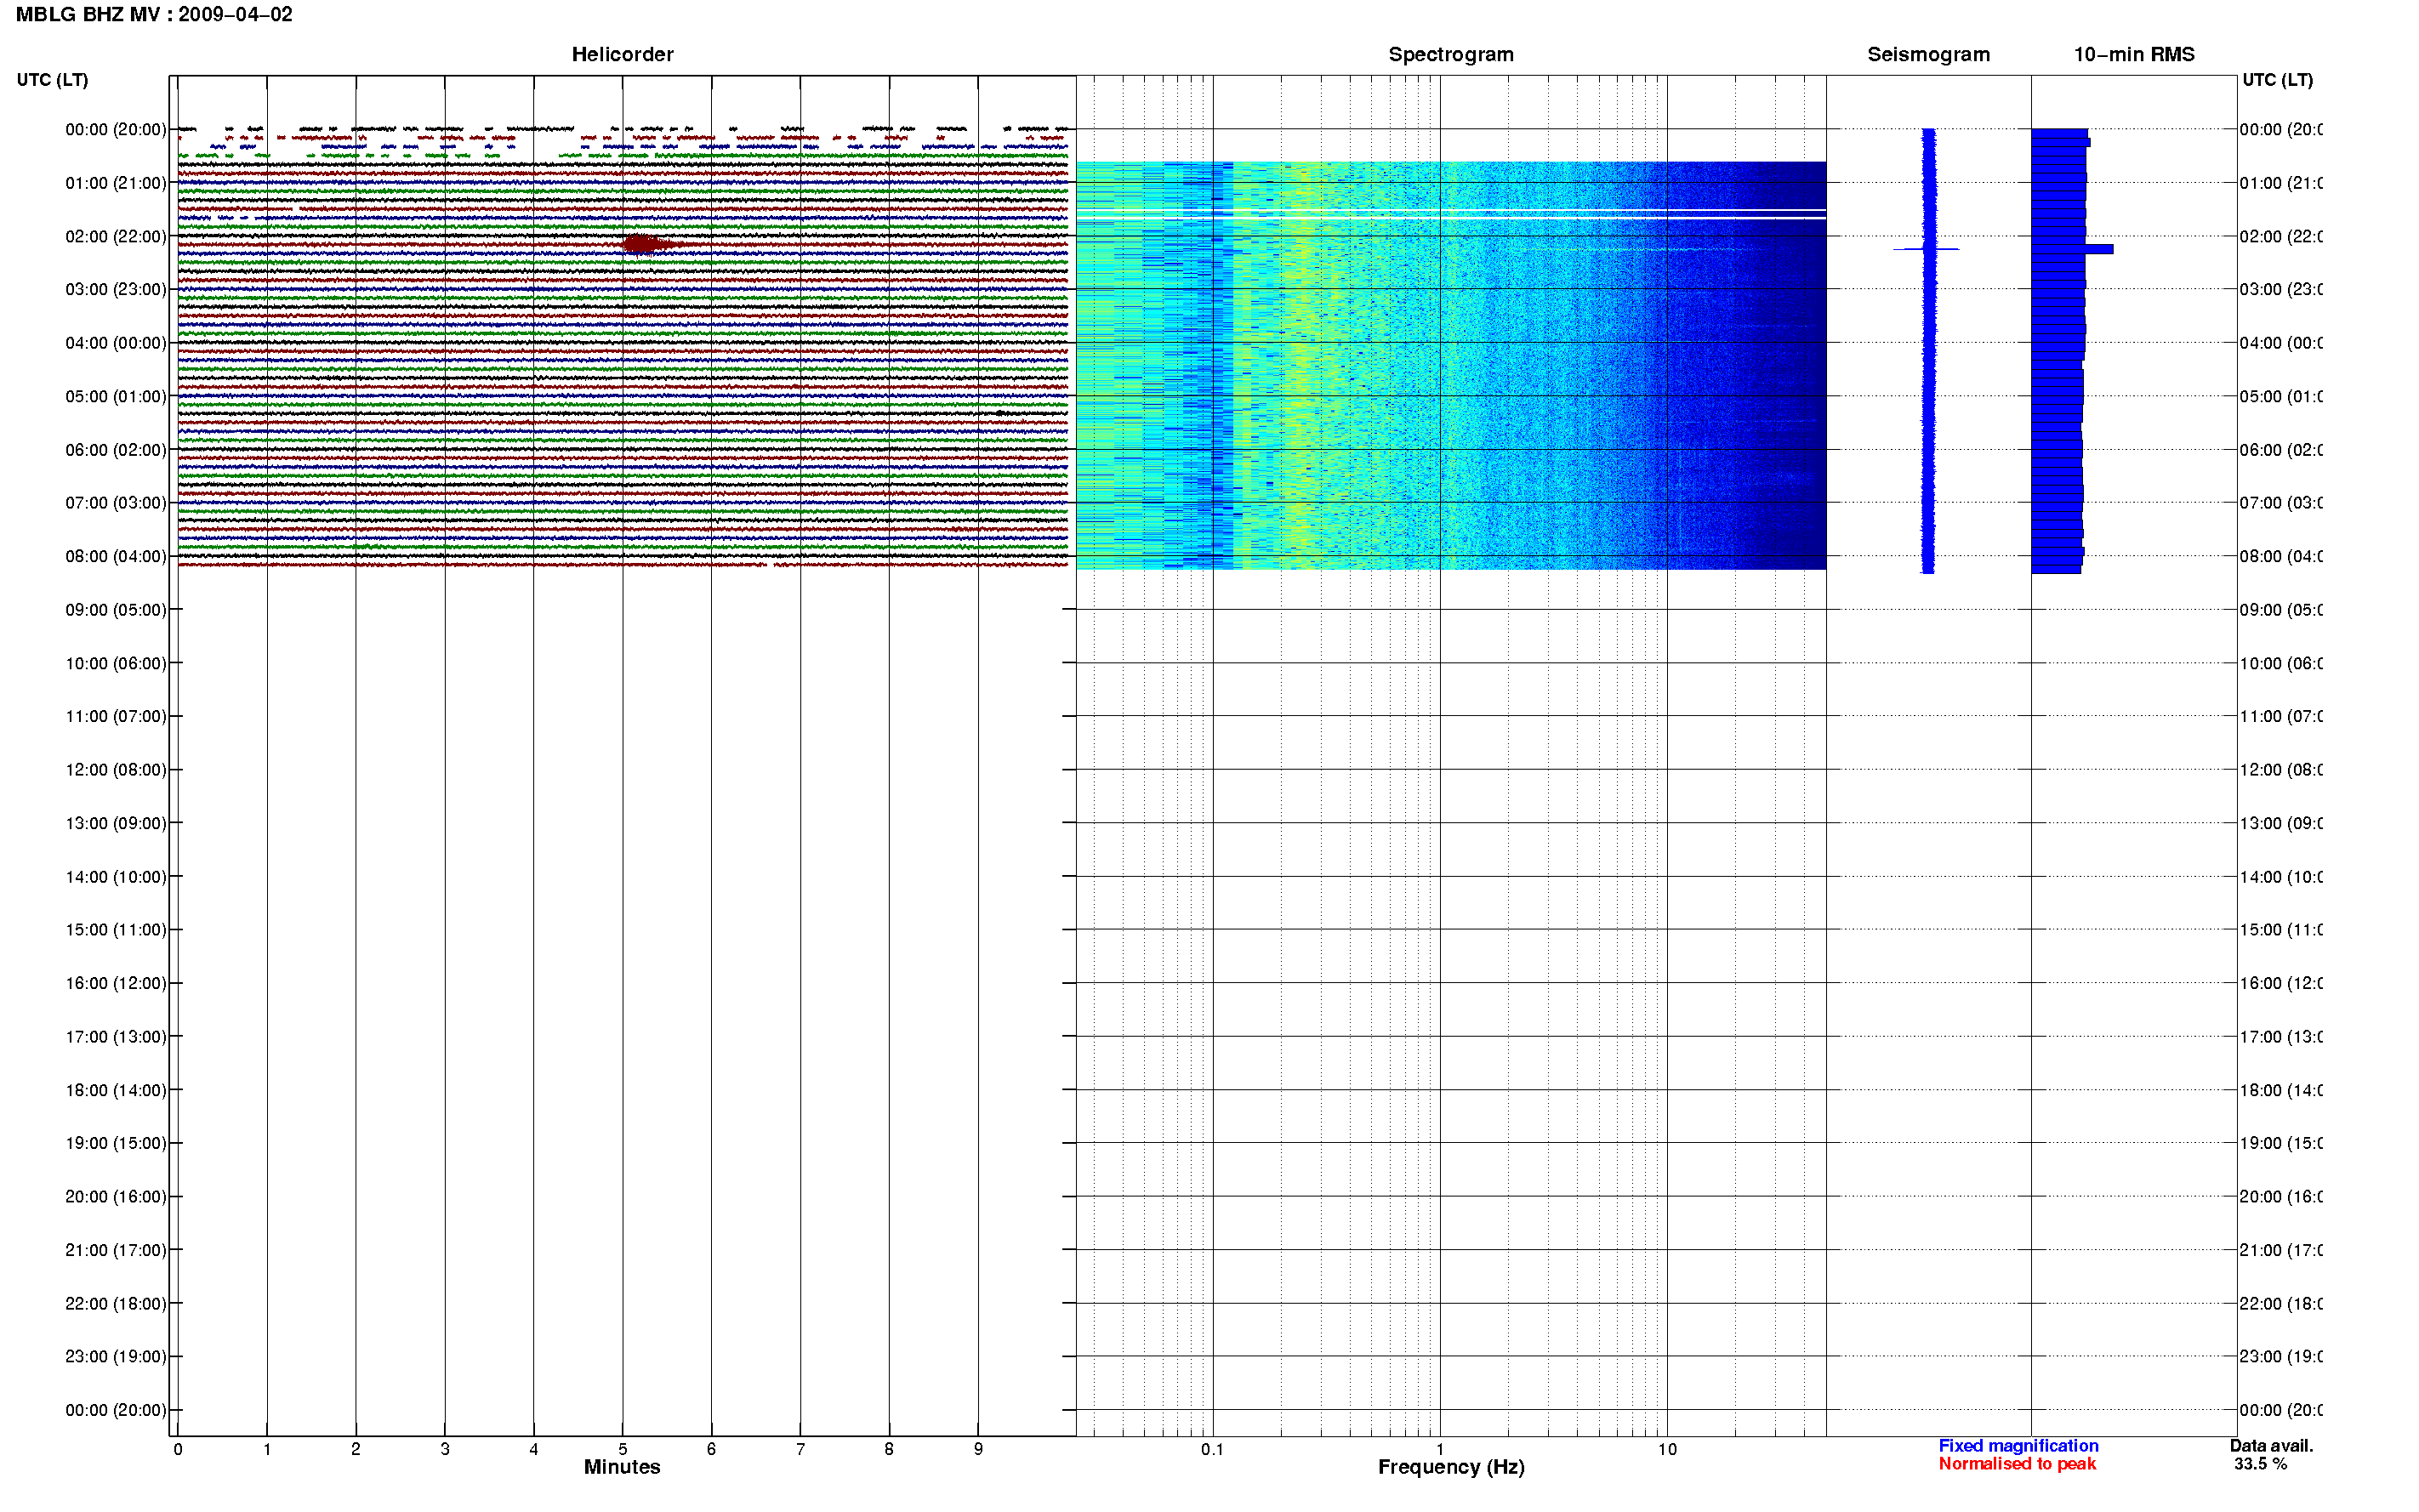
Task: Click the '9' tick on the Minutes axis
Action: coord(978,1450)
